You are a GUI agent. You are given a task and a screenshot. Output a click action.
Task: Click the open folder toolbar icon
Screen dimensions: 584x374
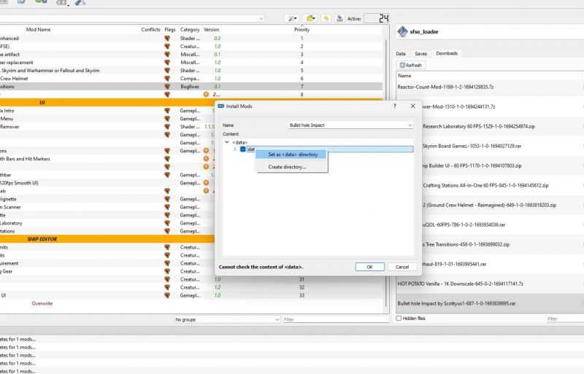(x=311, y=18)
